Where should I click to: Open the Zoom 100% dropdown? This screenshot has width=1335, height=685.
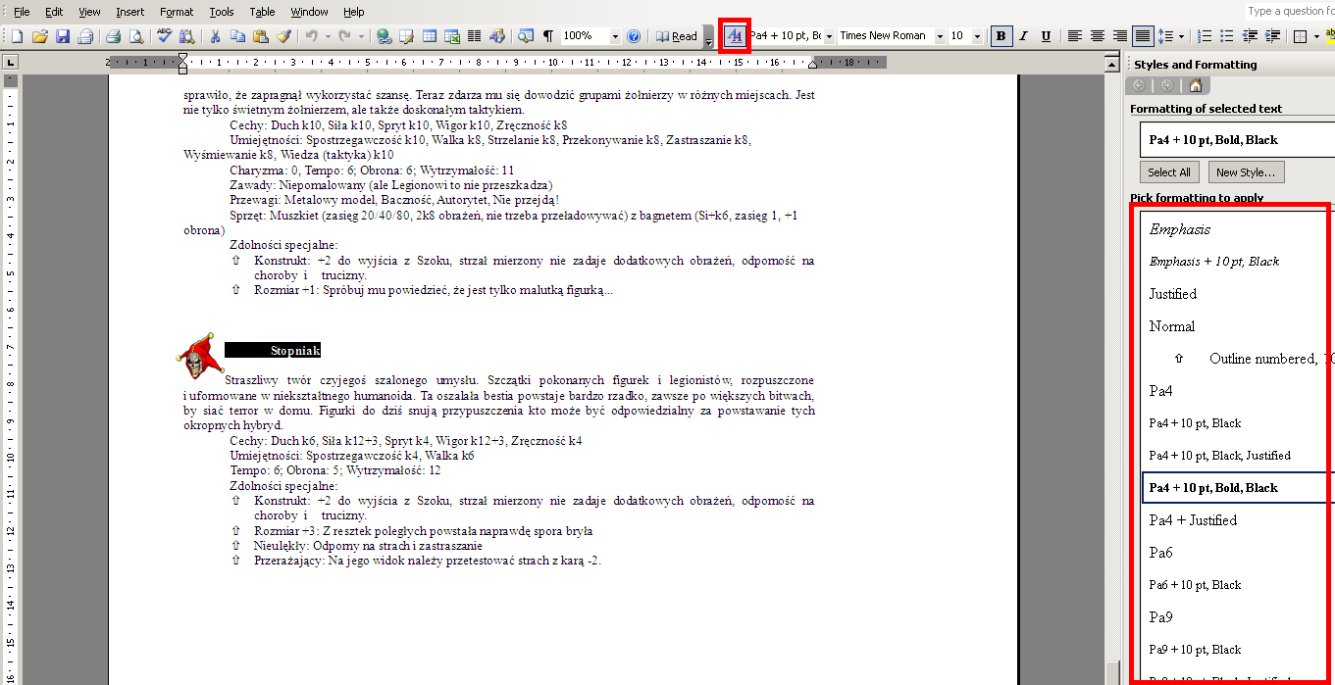click(x=615, y=36)
